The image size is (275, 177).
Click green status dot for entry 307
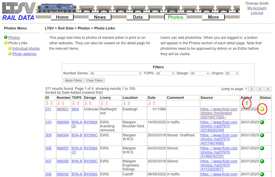262,161
